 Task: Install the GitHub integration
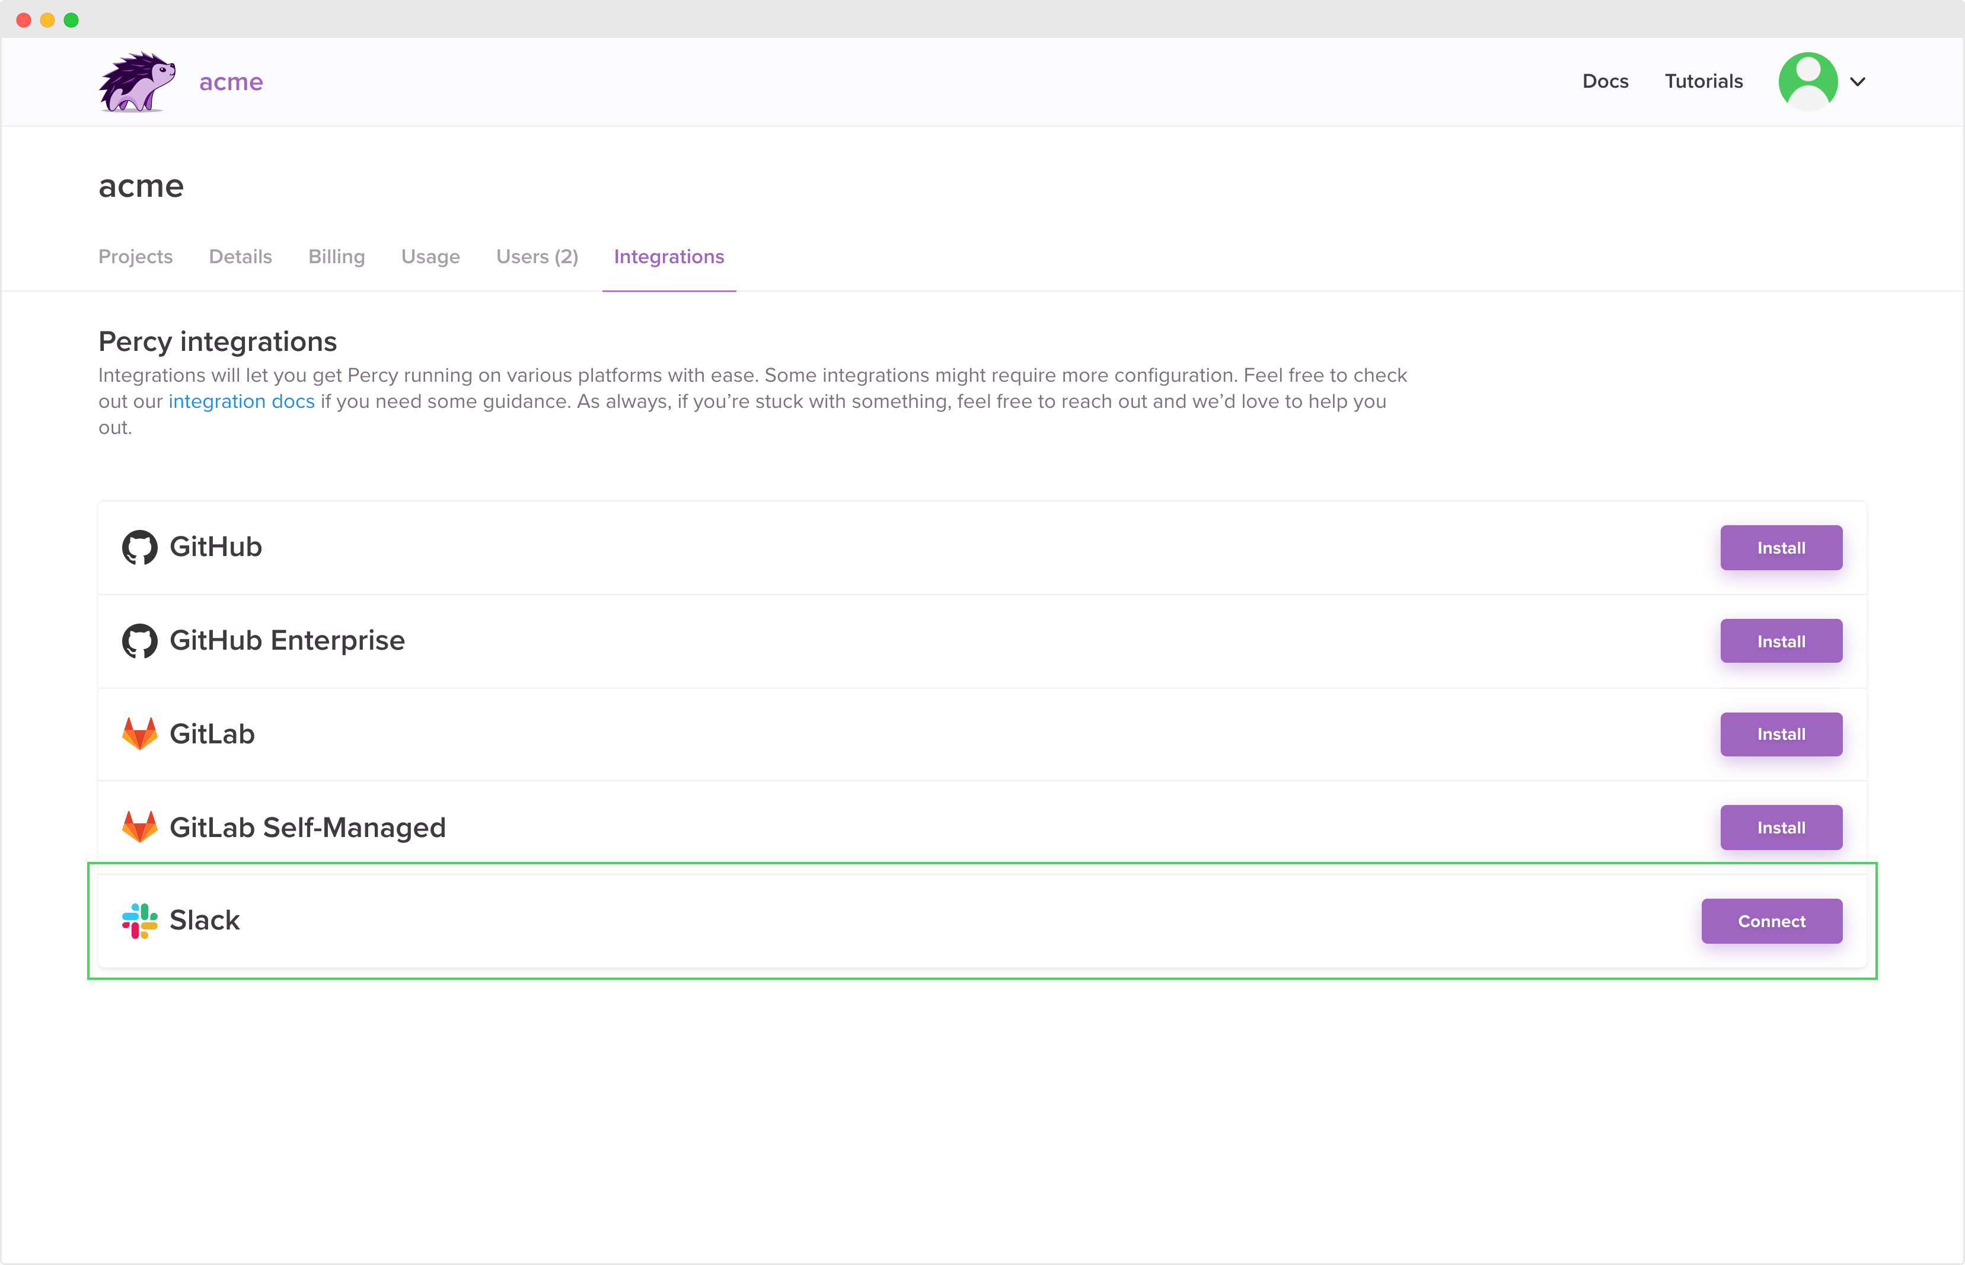pos(1780,548)
